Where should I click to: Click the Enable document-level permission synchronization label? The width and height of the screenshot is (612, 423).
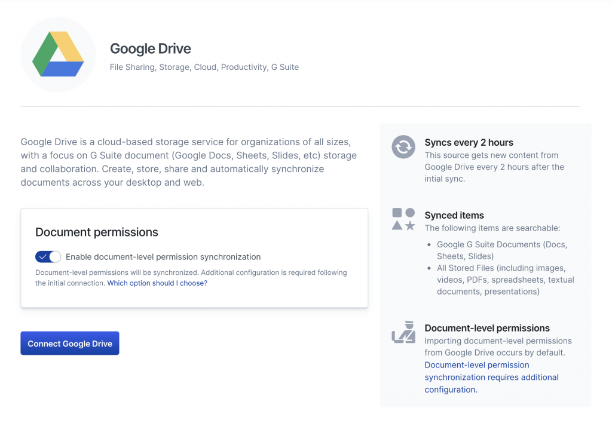(163, 257)
